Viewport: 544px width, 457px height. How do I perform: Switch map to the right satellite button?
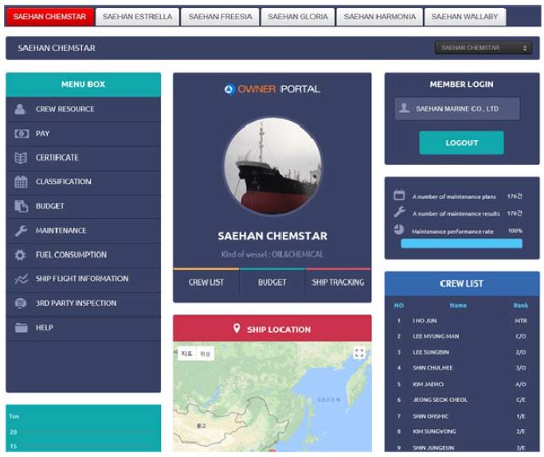coord(205,353)
